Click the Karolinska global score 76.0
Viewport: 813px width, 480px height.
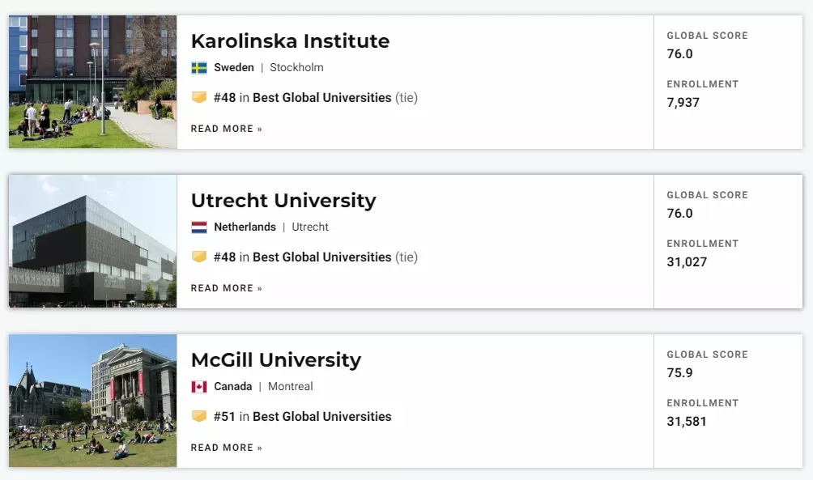click(679, 54)
